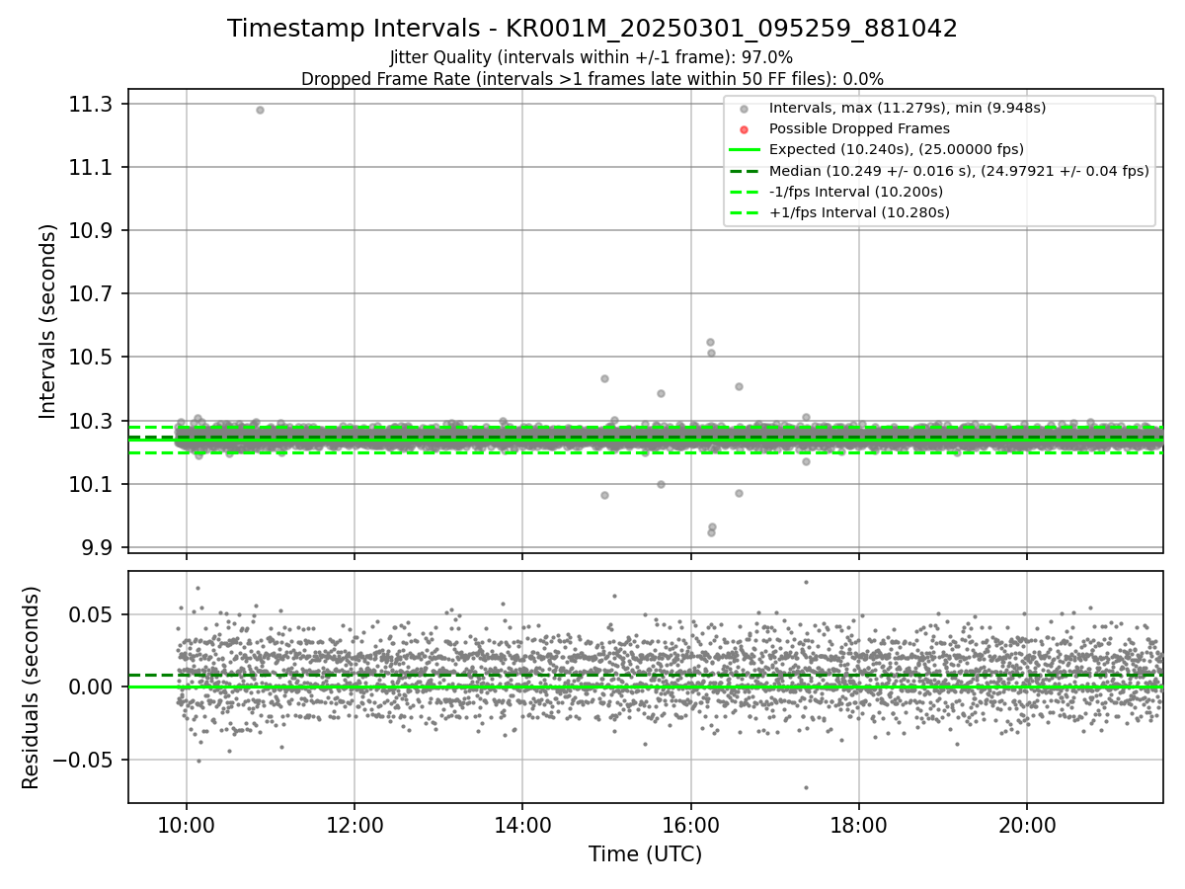
Task: Click the maximum outlier point near 11.28 seconds
Action: (260, 110)
